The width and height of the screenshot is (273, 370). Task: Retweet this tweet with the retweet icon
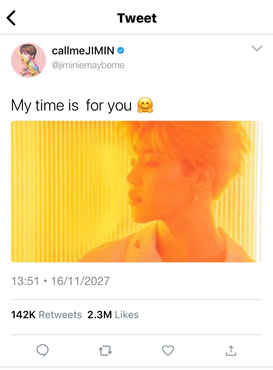coord(105,351)
